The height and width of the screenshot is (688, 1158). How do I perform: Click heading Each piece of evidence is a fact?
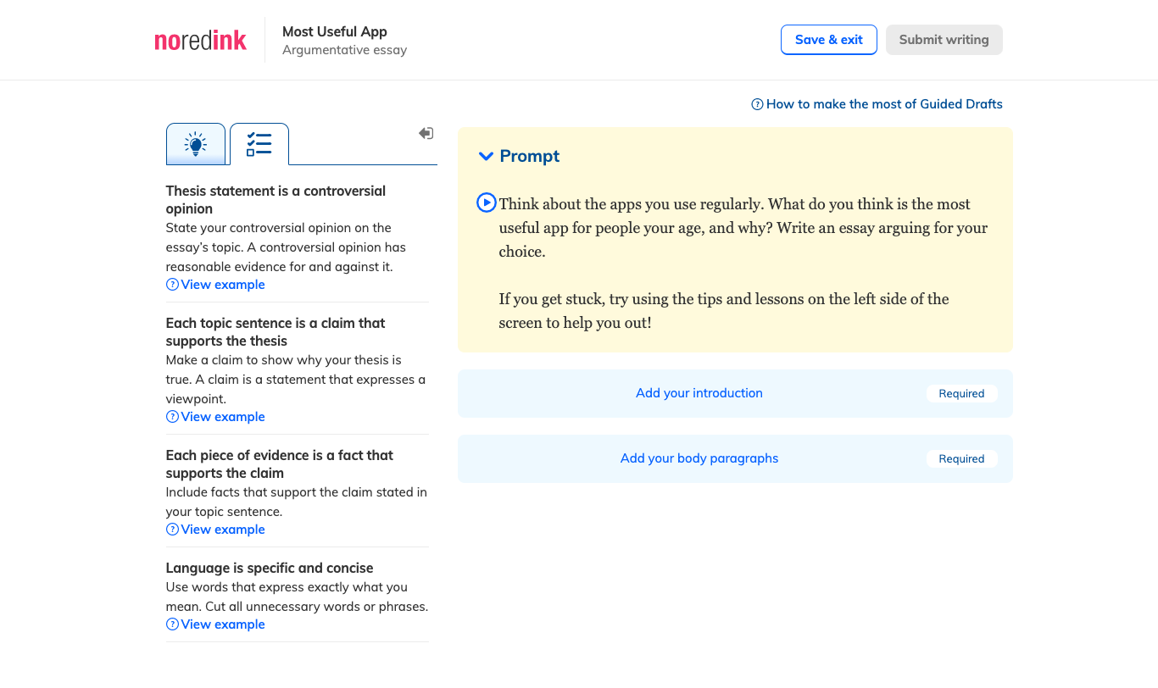point(280,464)
